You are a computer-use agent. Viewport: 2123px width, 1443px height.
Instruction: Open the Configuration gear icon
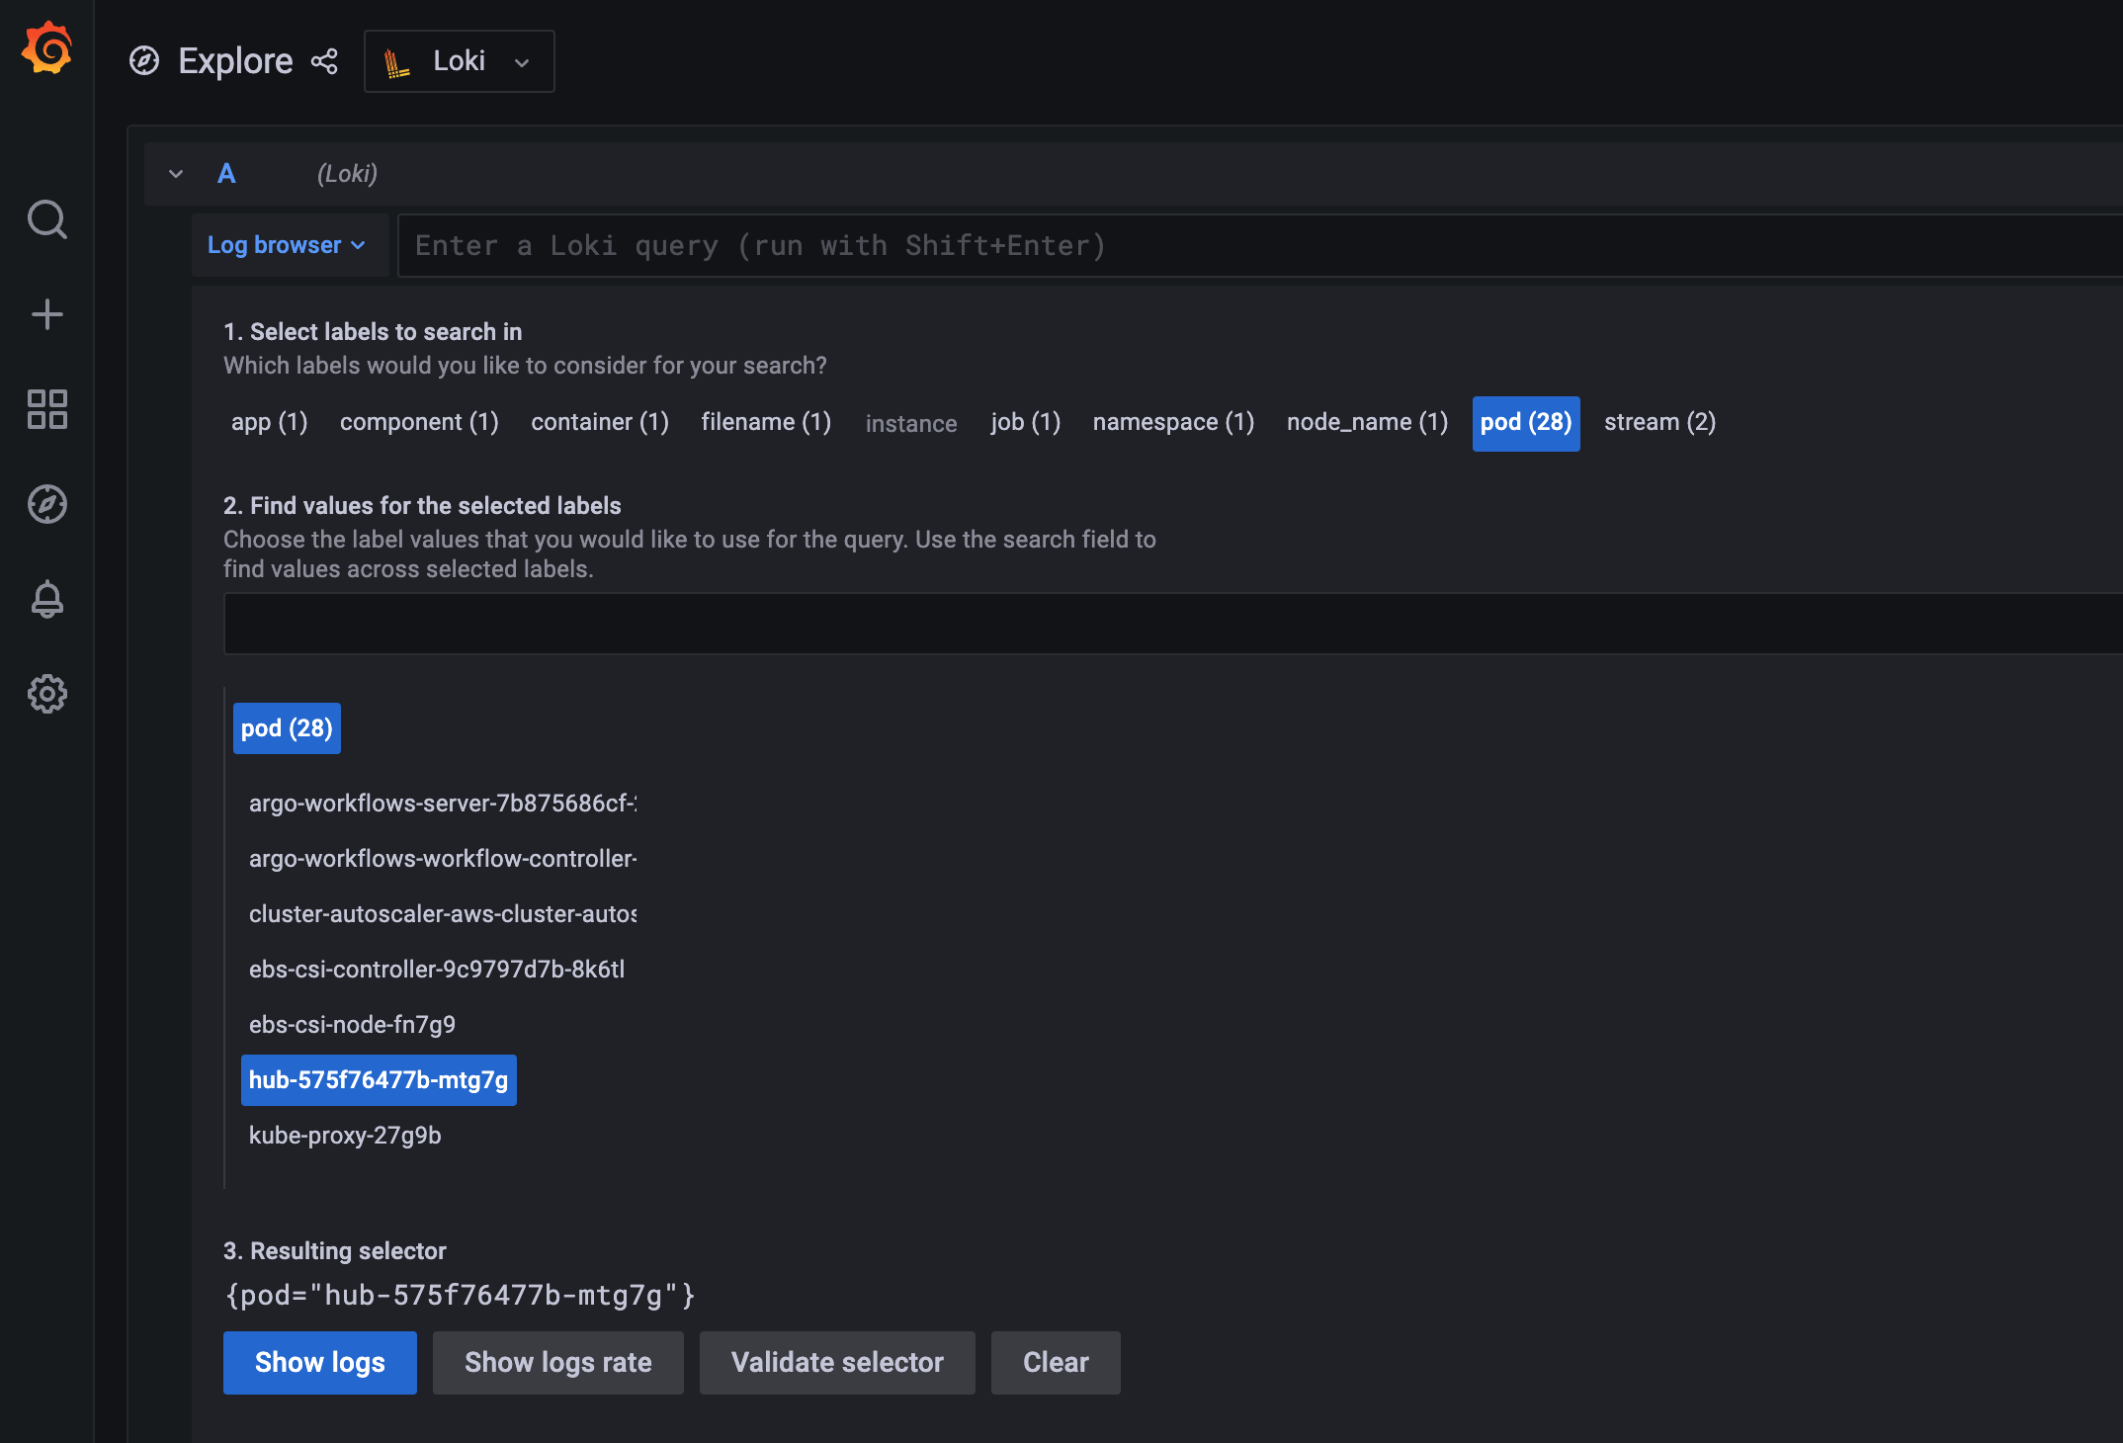tap(46, 694)
